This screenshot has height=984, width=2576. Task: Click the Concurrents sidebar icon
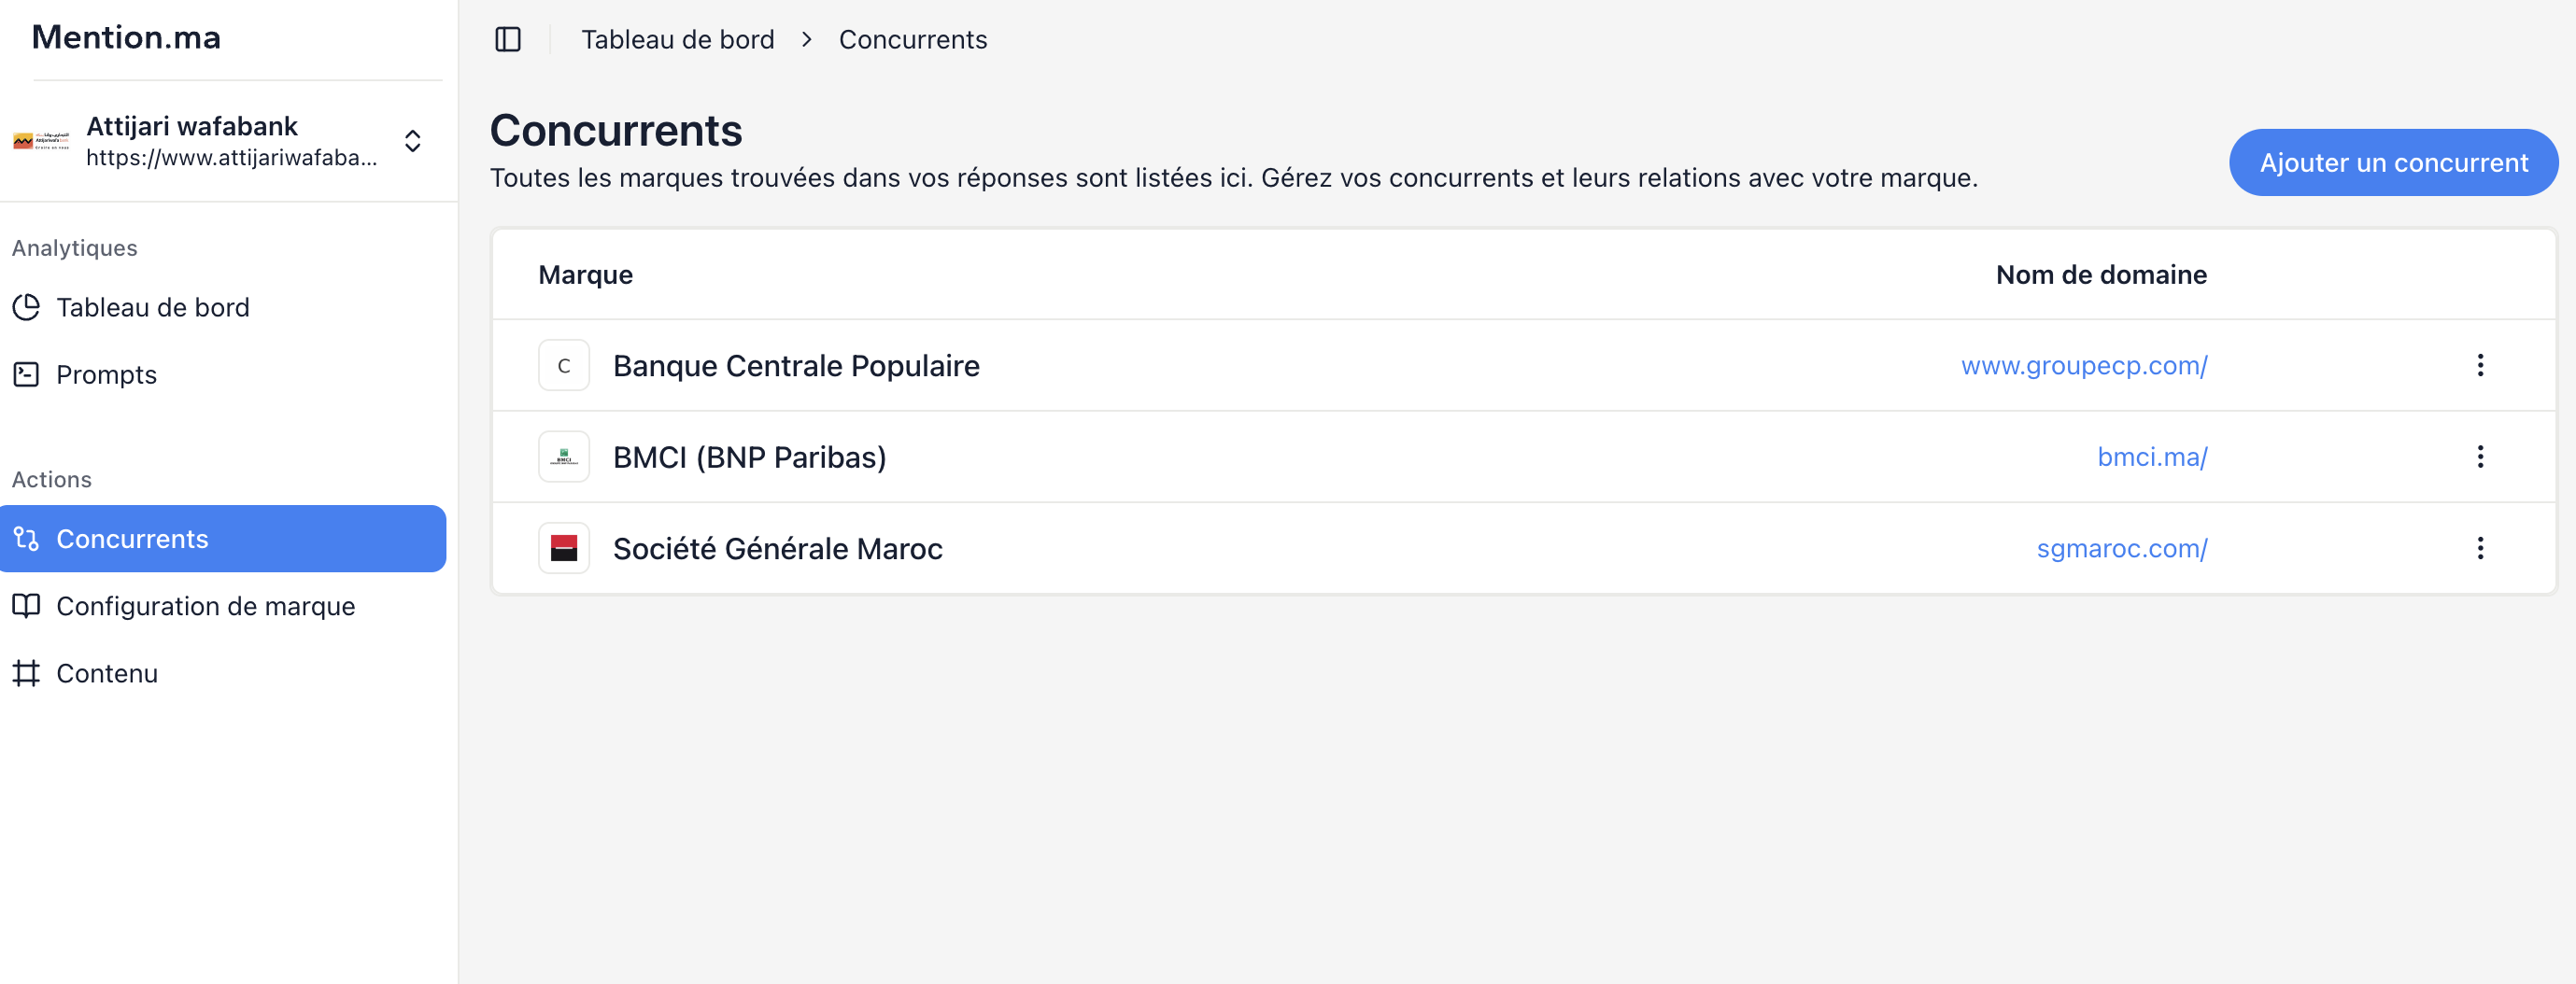point(27,539)
